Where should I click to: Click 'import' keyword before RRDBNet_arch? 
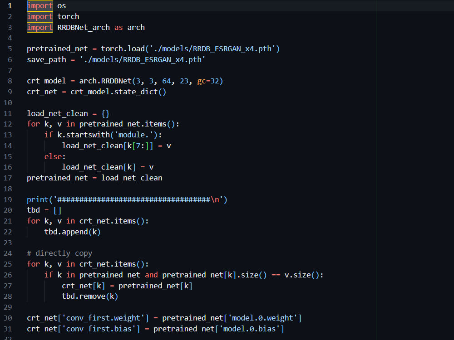pos(40,28)
